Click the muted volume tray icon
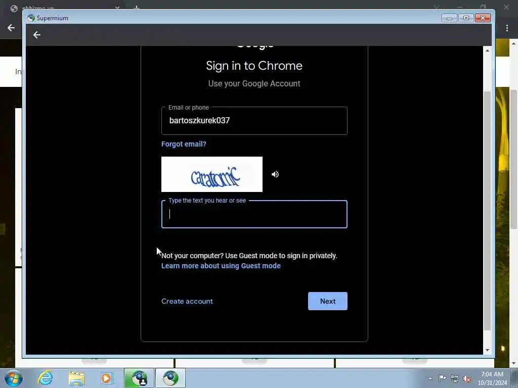This screenshot has width=518, height=388. tap(467, 379)
